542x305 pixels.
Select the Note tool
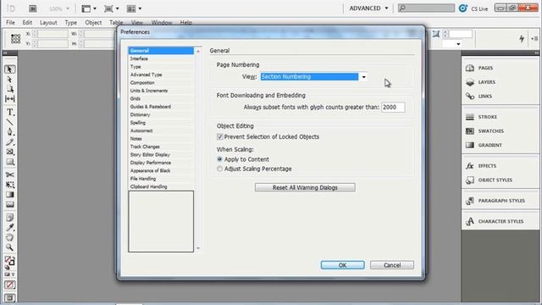pyautogui.click(x=9, y=218)
